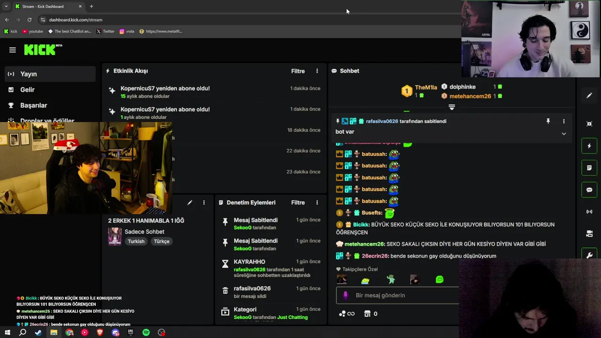
Task: Expand the pinned message chevron
Action: pos(564,134)
